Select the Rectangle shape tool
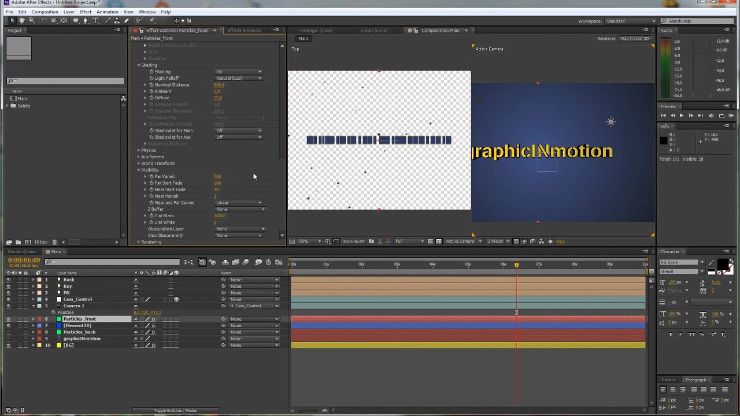 pyautogui.click(x=76, y=21)
